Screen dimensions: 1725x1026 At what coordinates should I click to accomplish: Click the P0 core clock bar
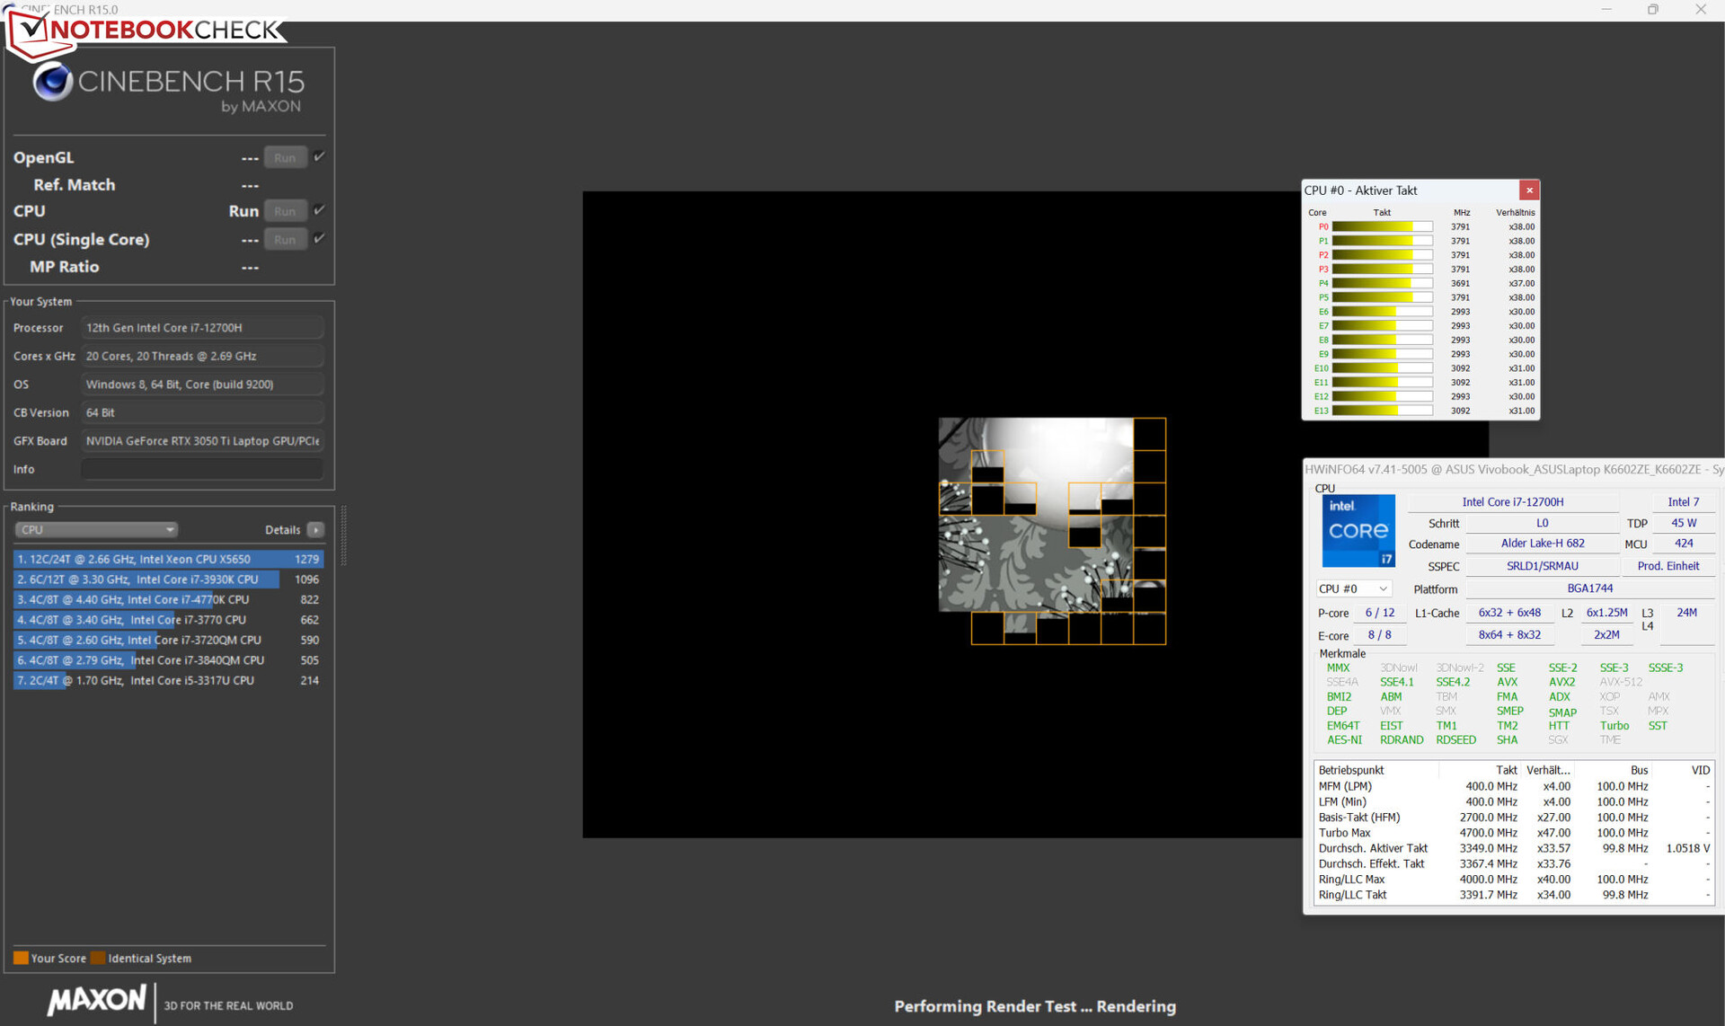tap(1381, 227)
